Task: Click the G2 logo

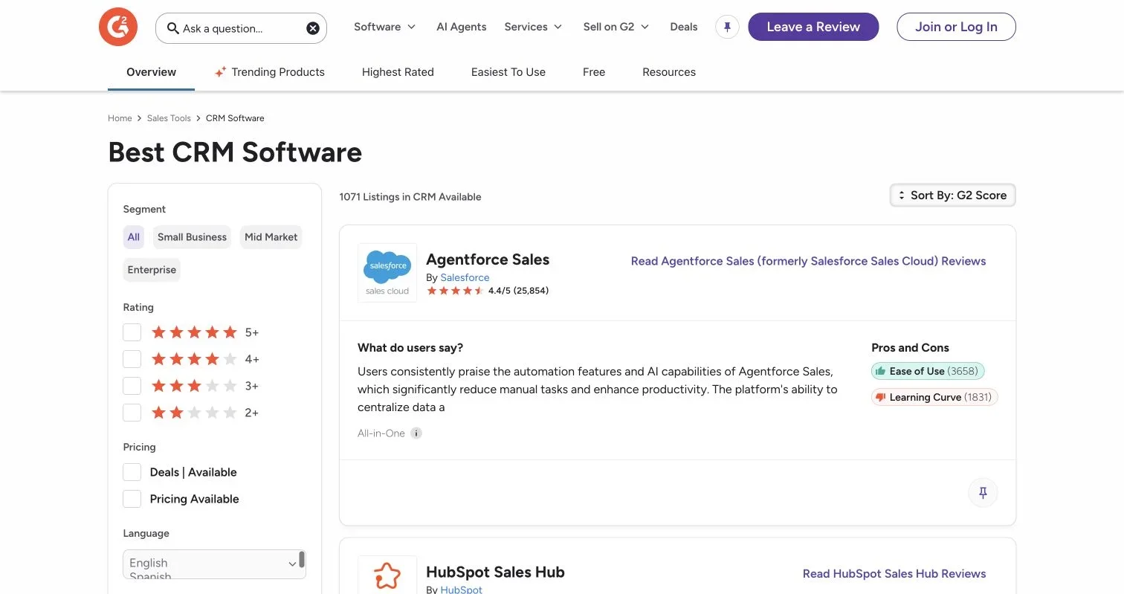Action: (118, 27)
